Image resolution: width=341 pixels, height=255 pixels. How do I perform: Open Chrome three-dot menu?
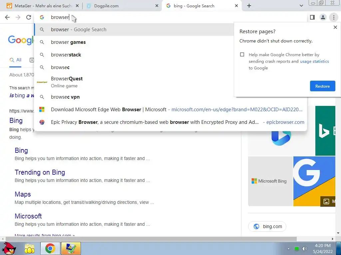(334, 17)
